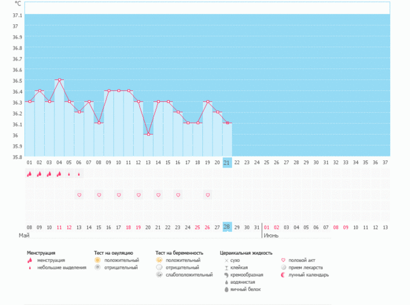410x305 pixels.
Task: Click heart icon on cycle day 16
Action: pos(178,195)
